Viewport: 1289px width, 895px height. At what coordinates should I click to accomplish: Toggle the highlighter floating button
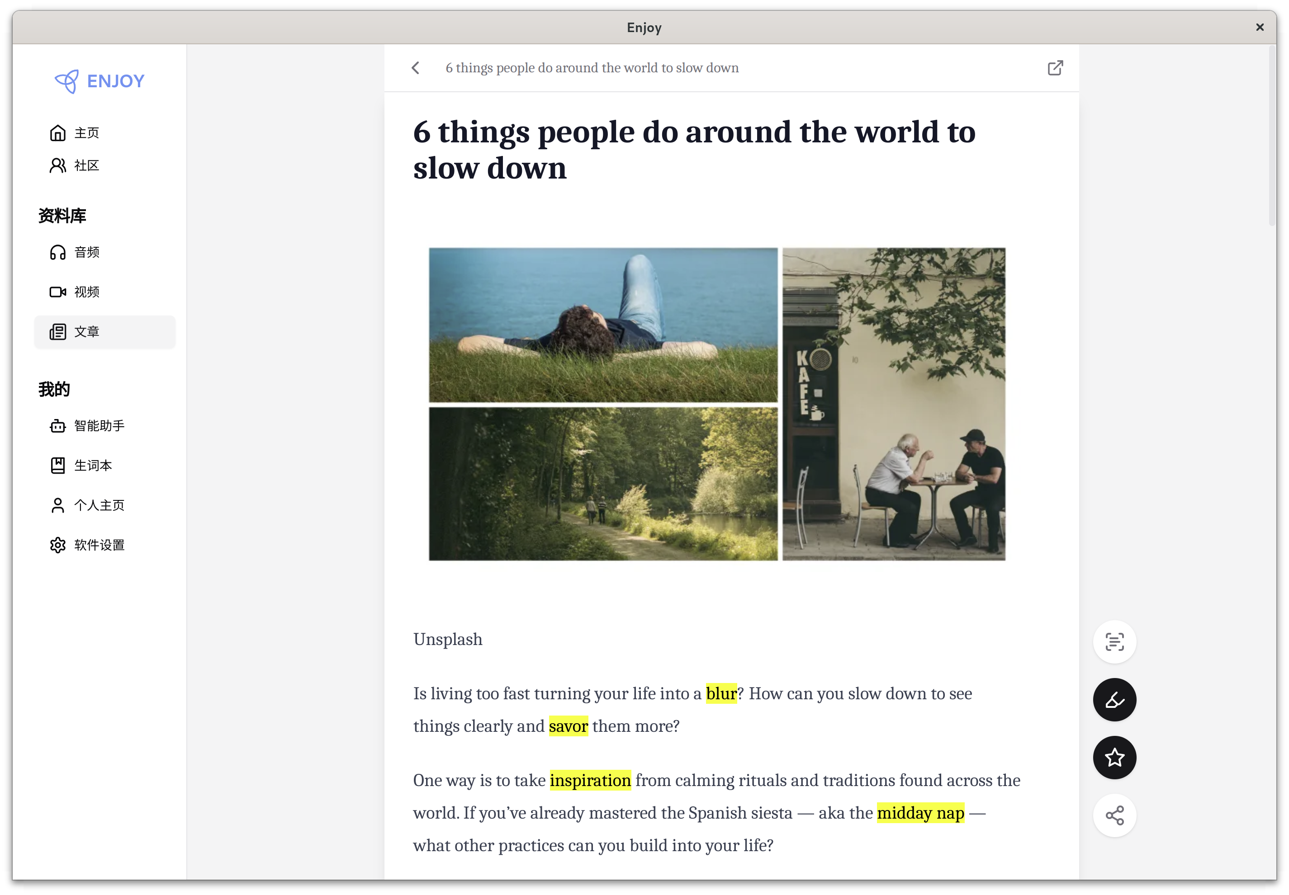(1114, 700)
